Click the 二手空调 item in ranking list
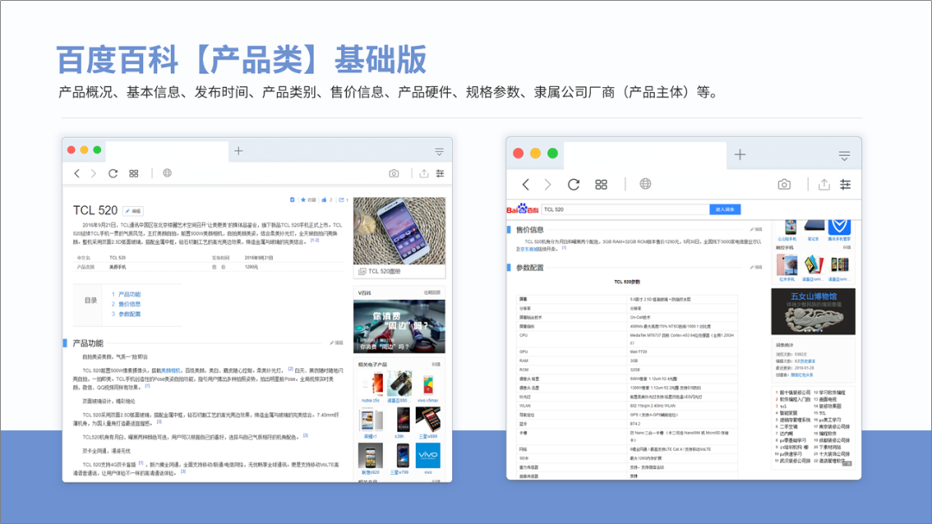Viewport: 932px width, 524px height. pos(789,427)
